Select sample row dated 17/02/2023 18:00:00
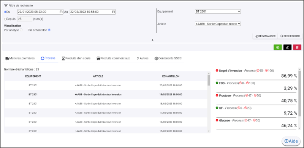Viewport: 304px width, 148px height. pos(106,113)
